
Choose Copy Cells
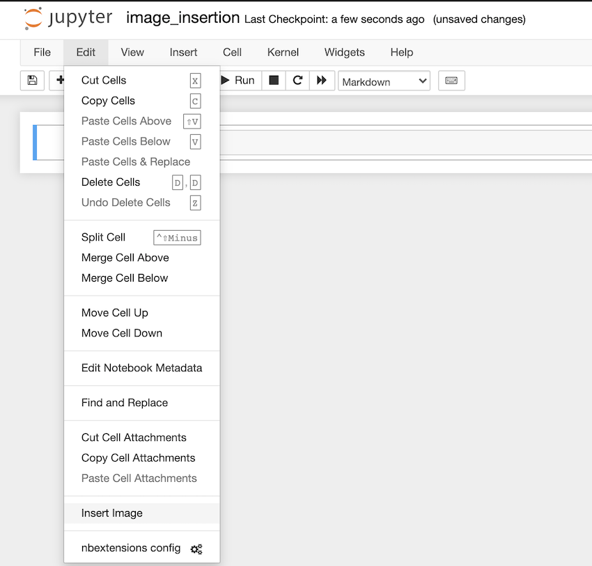(x=141, y=101)
